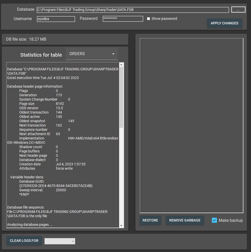Image resolution: width=251 pixels, height=252 pixels.
Task: Open the ORDERS table dropdown
Action: pos(92,54)
